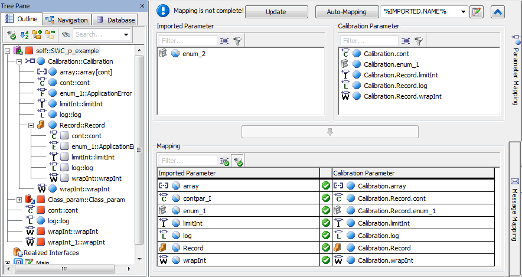Select Calibration.cont in Calibration Parameter list
522x277 pixels.
(x=386, y=54)
